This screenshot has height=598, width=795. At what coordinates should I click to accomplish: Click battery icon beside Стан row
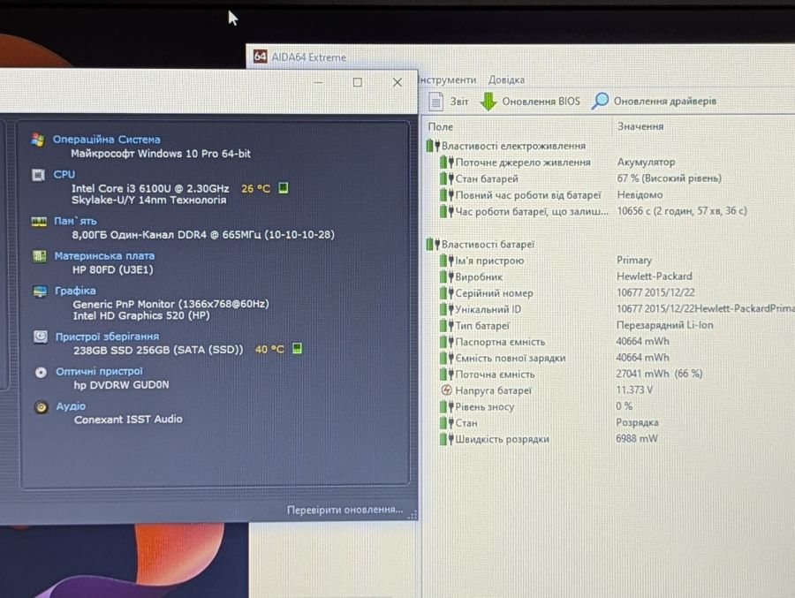pyautogui.click(x=446, y=423)
